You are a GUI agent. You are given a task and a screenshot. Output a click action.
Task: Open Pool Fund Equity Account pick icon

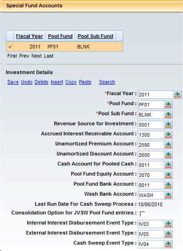(x=168, y=175)
